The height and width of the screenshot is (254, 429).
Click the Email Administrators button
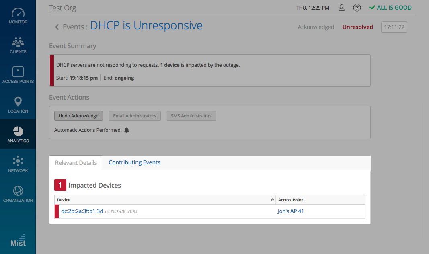pos(135,116)
